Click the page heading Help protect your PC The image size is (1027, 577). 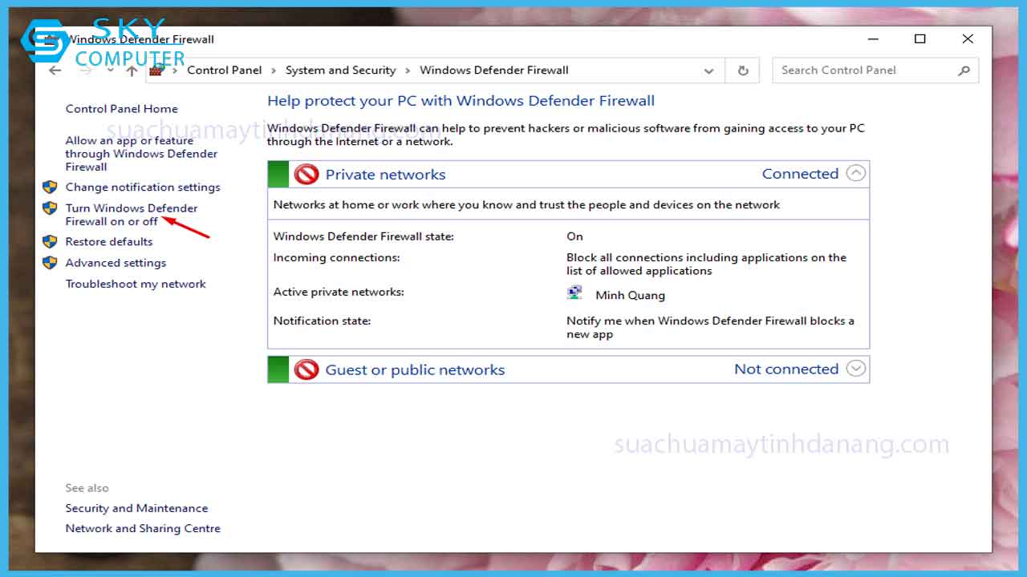point(461,101)
